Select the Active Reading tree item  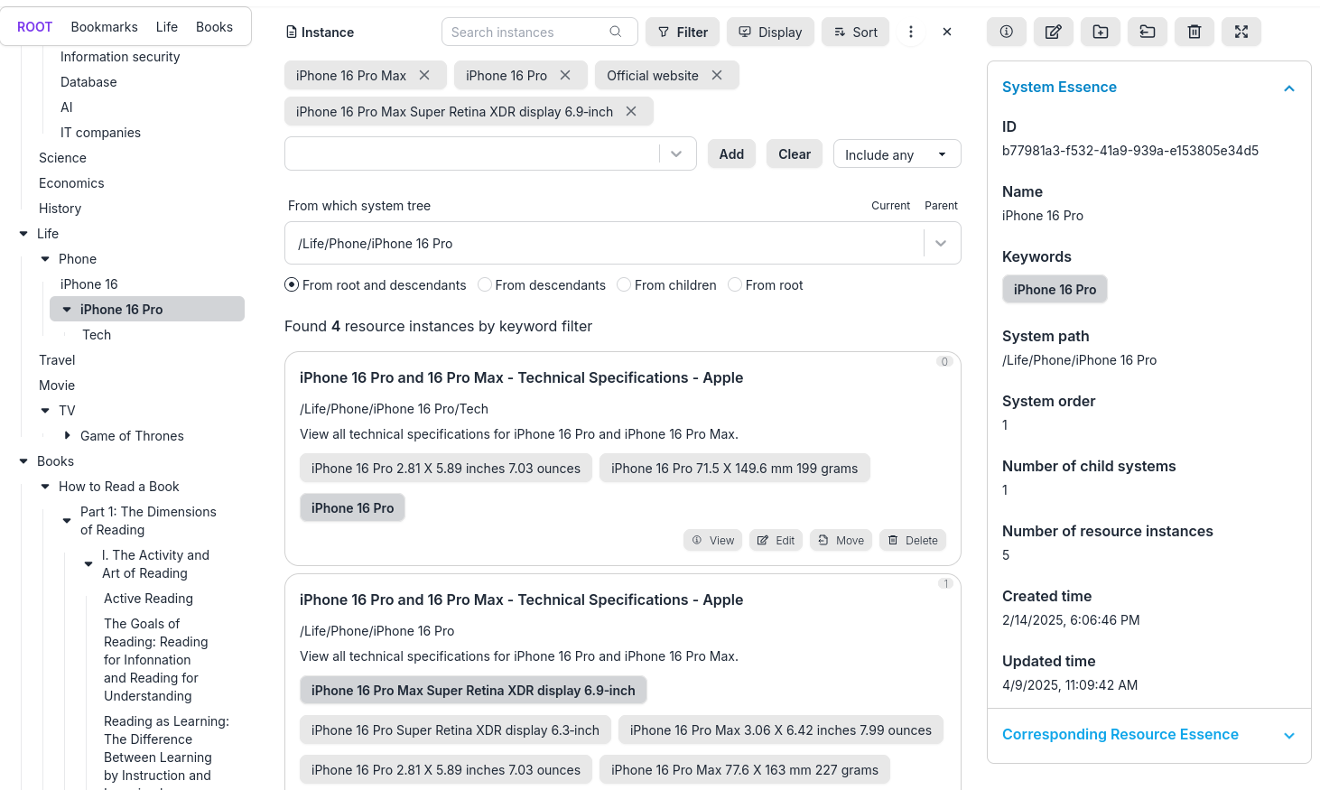click(148, 599)
